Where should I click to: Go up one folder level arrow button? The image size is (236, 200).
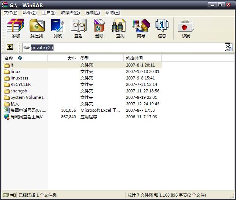point(10,47)
